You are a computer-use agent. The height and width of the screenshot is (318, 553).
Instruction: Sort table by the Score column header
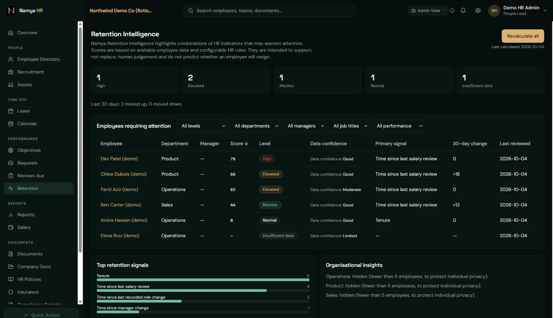(239, 144)
